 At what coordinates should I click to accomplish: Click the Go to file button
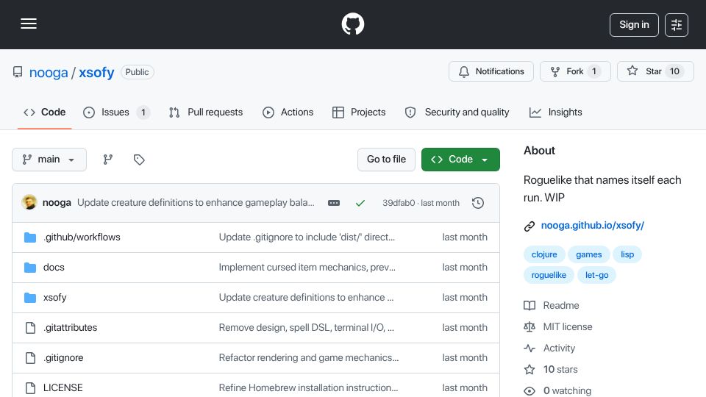386,160
